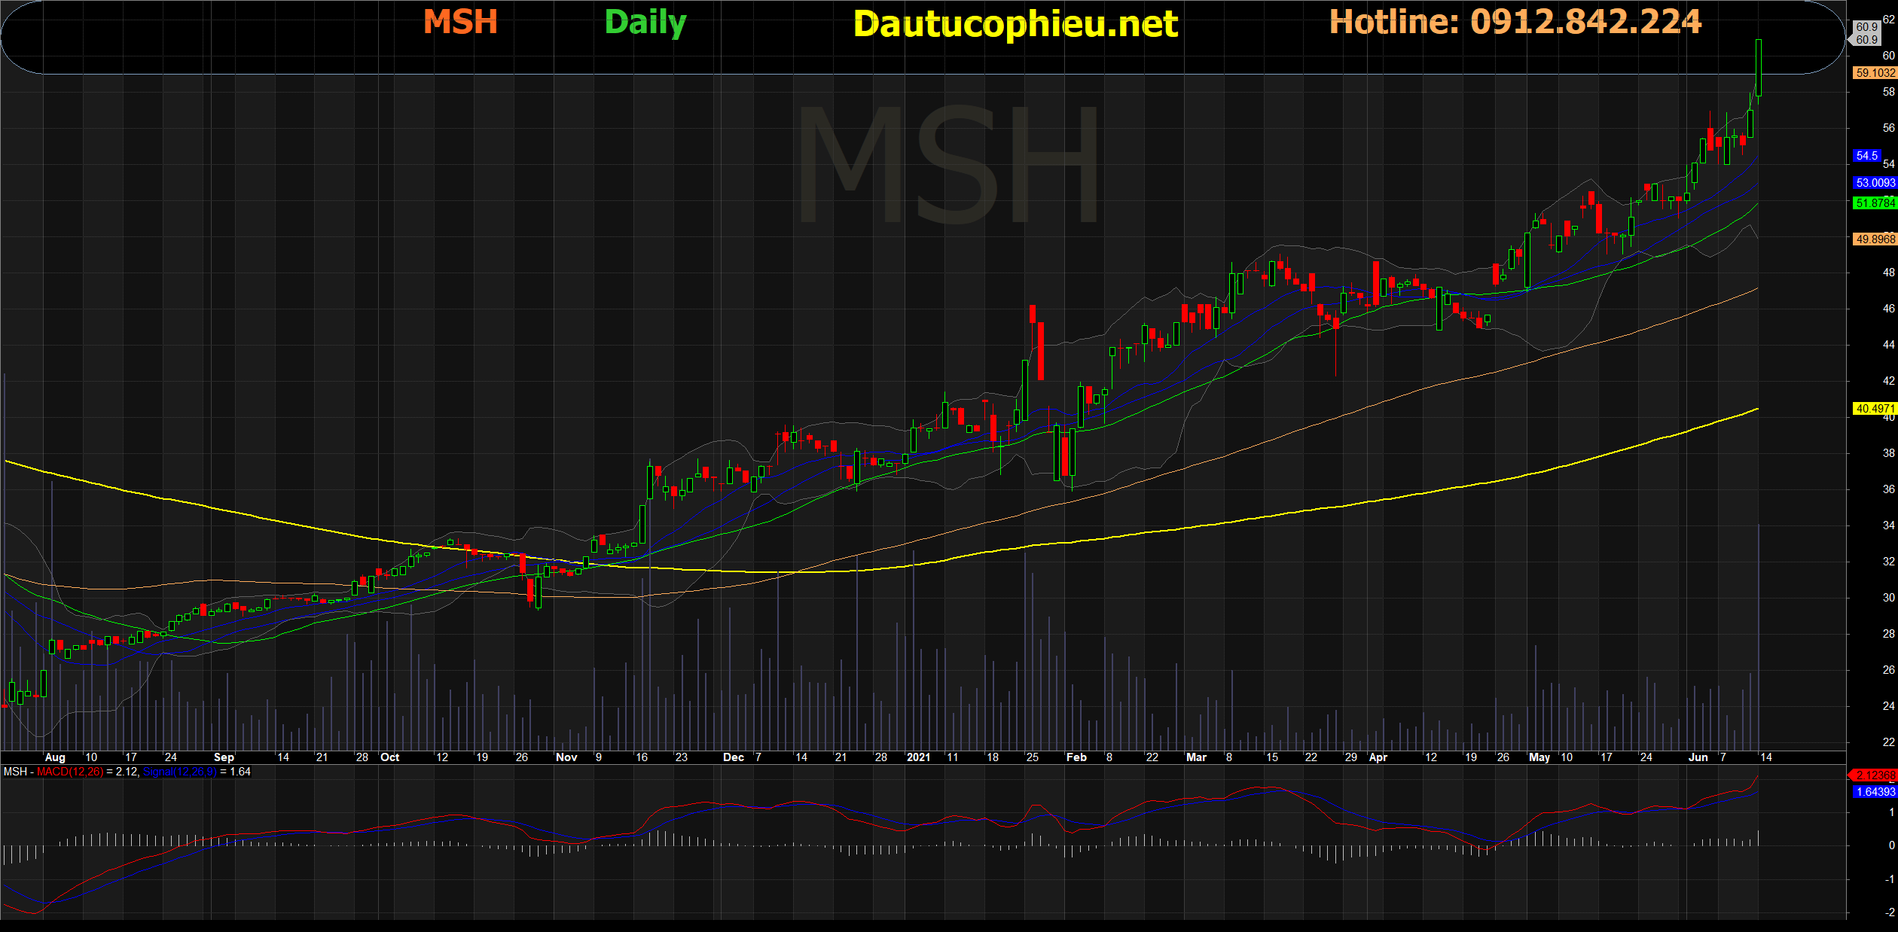The width and height of the screenshot is (1898, 932).
Task: Click the large MSH watermark in chart
Action: click(x=949, y=164)
